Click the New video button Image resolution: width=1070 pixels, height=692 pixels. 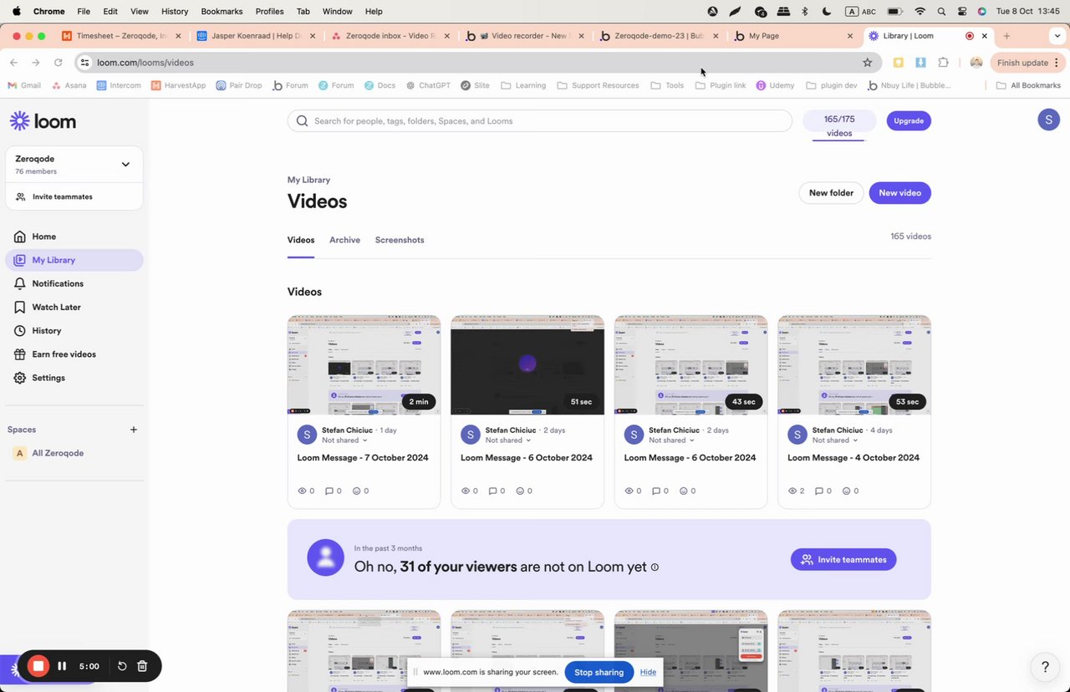click(899, 193)
